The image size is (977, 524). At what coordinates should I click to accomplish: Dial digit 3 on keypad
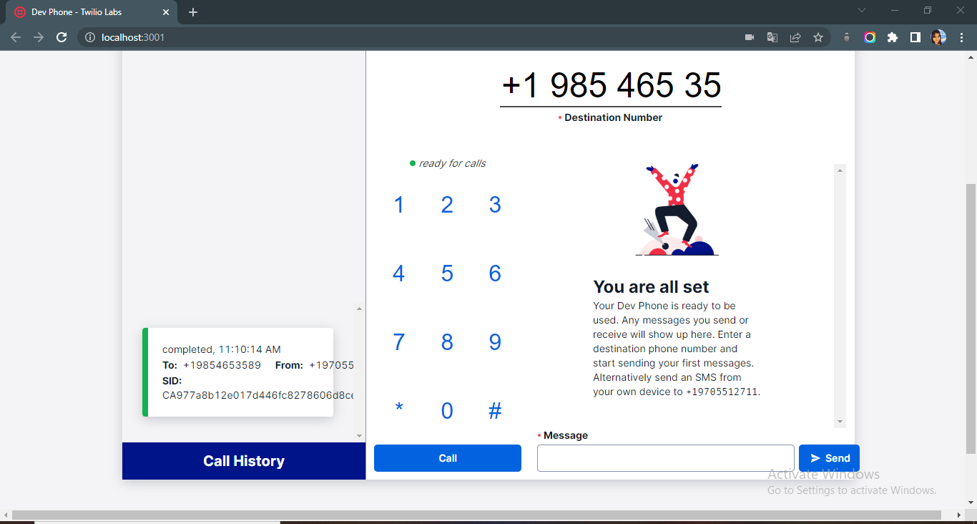pos(495,205)
